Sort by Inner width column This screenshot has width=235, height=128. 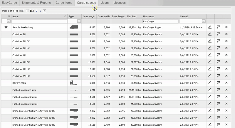(104, 16)
